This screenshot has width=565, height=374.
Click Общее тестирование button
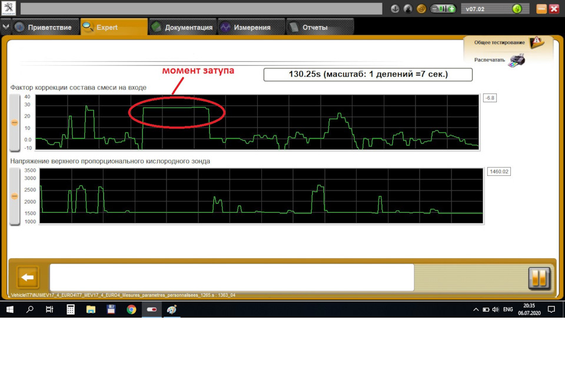tap(499, 42)
